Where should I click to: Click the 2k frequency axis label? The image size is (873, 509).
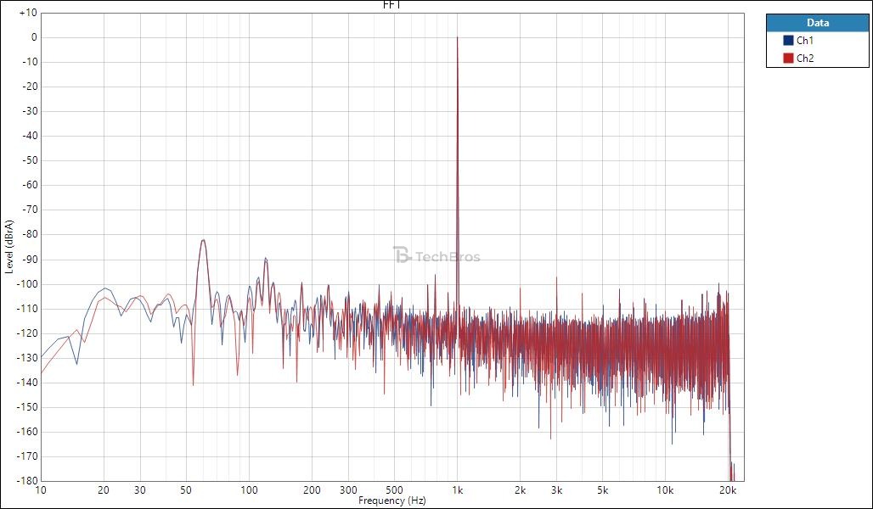tap(520, 490)
